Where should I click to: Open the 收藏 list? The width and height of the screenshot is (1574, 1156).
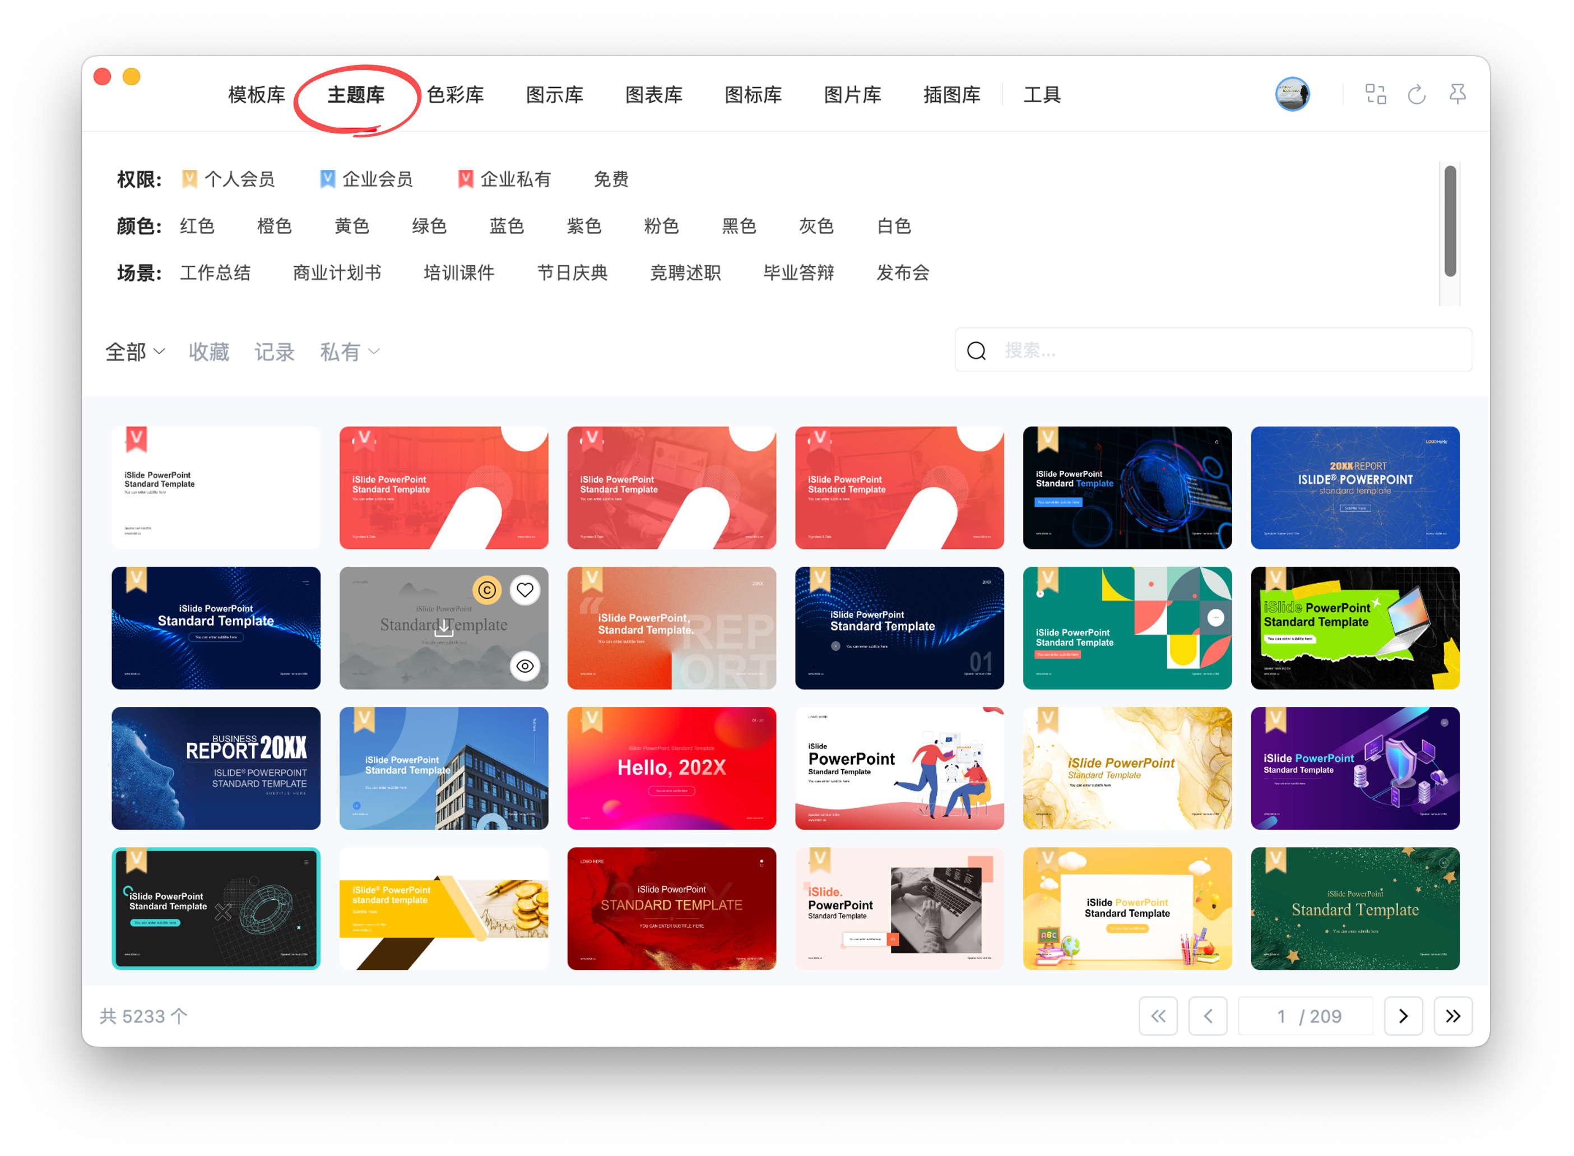point(208,352)
